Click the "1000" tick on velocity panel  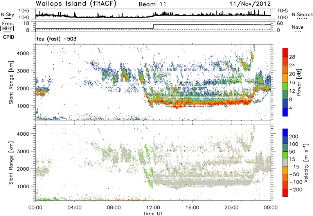(23, 186)
